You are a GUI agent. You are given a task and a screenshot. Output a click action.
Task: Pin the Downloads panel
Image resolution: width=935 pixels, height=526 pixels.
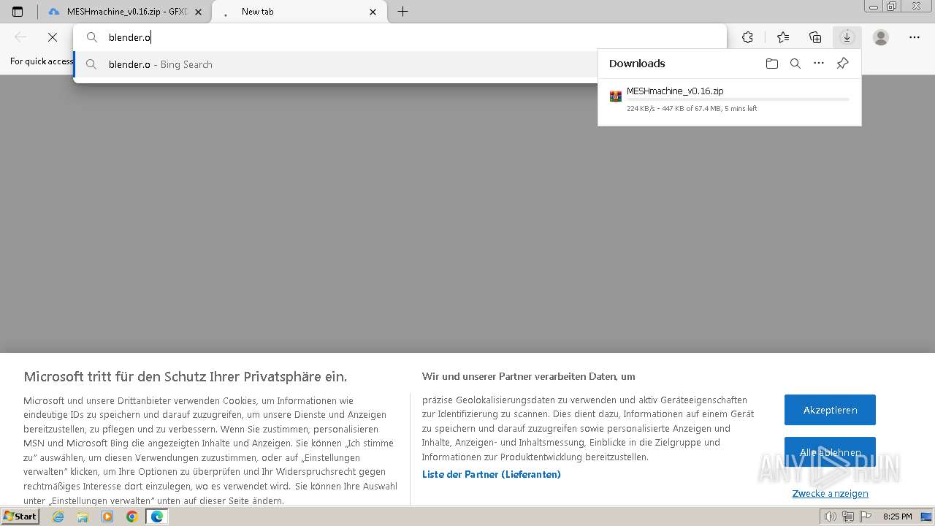[842, 64]
